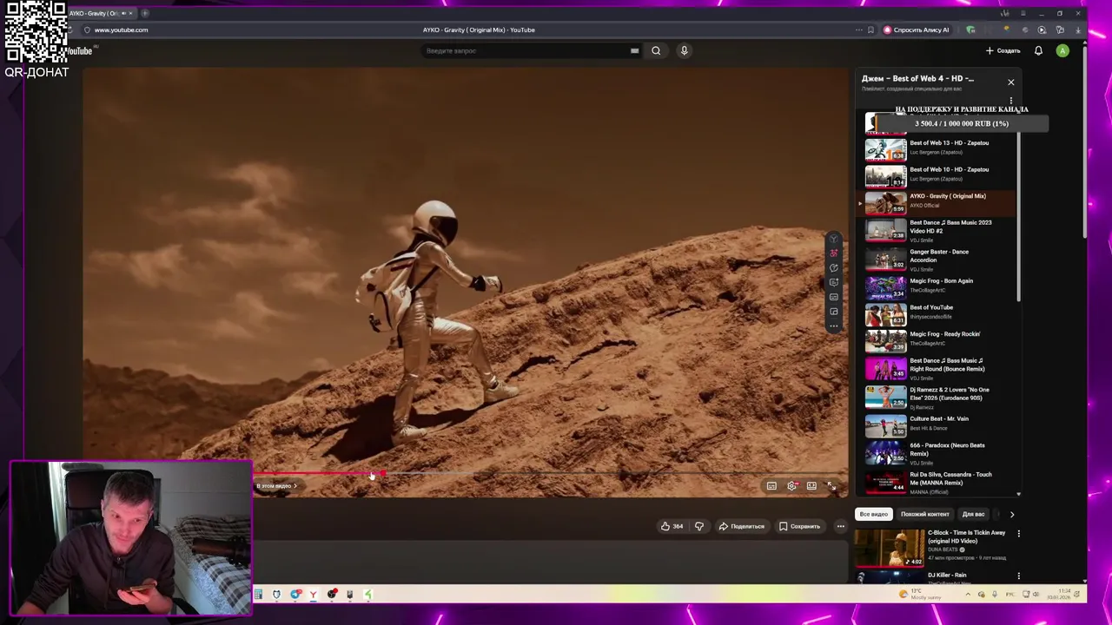Dislike the video with thumbs down
Image resolution: width=1112 pixels, height=625 pixels.
[x=698, y=526]
